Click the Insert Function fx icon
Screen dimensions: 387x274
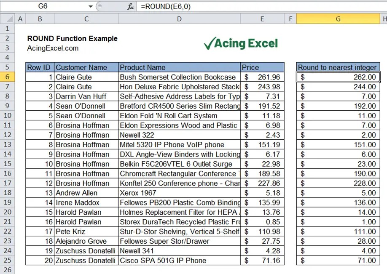pos(130,6)
